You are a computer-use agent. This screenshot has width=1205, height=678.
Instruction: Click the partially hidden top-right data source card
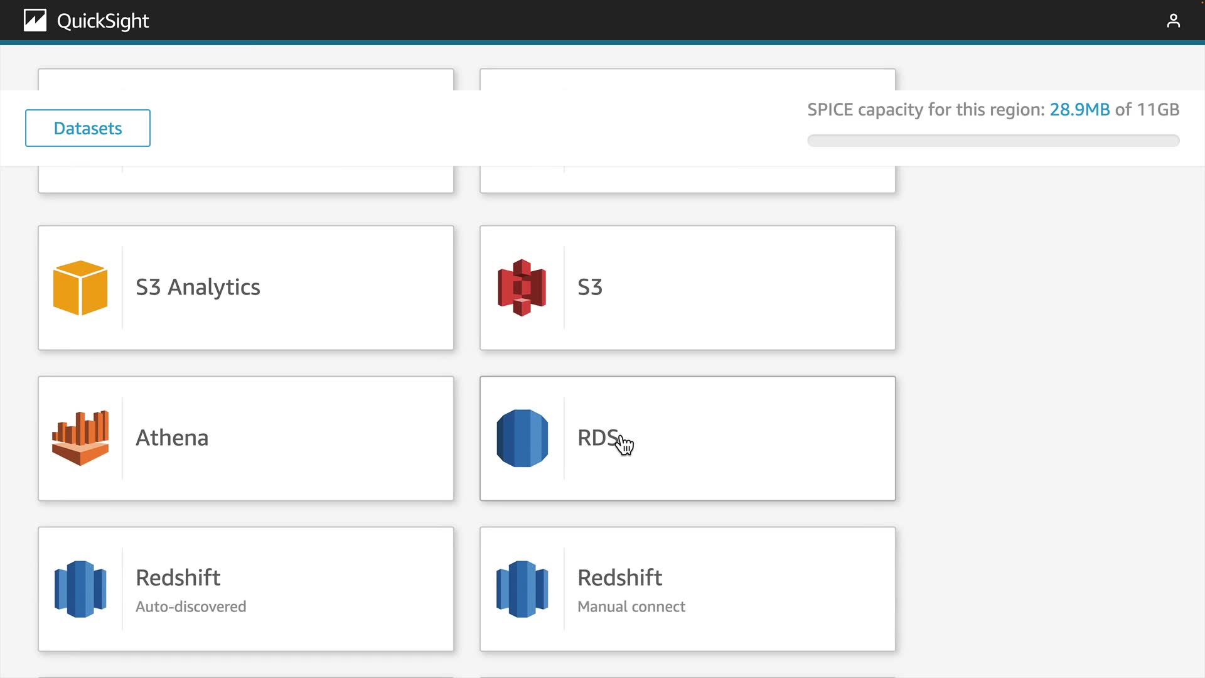coord(687,180)
